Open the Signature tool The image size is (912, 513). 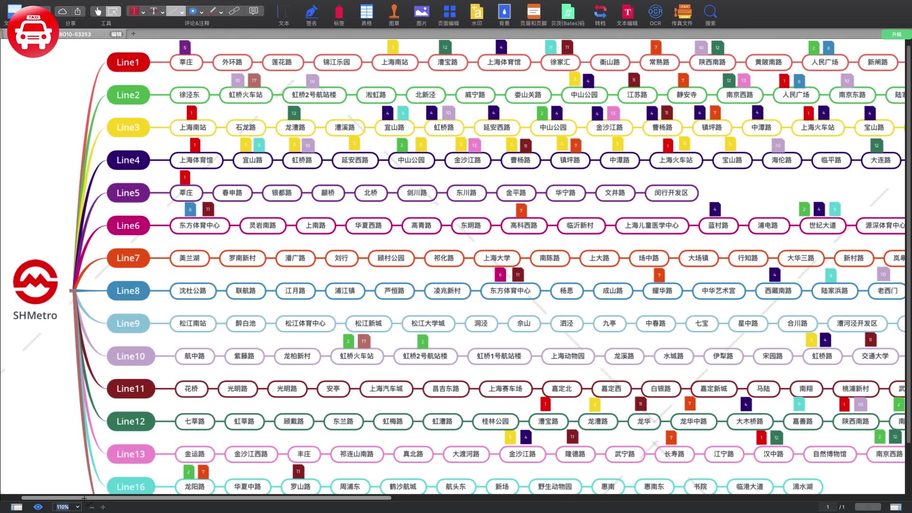[311, 11]
